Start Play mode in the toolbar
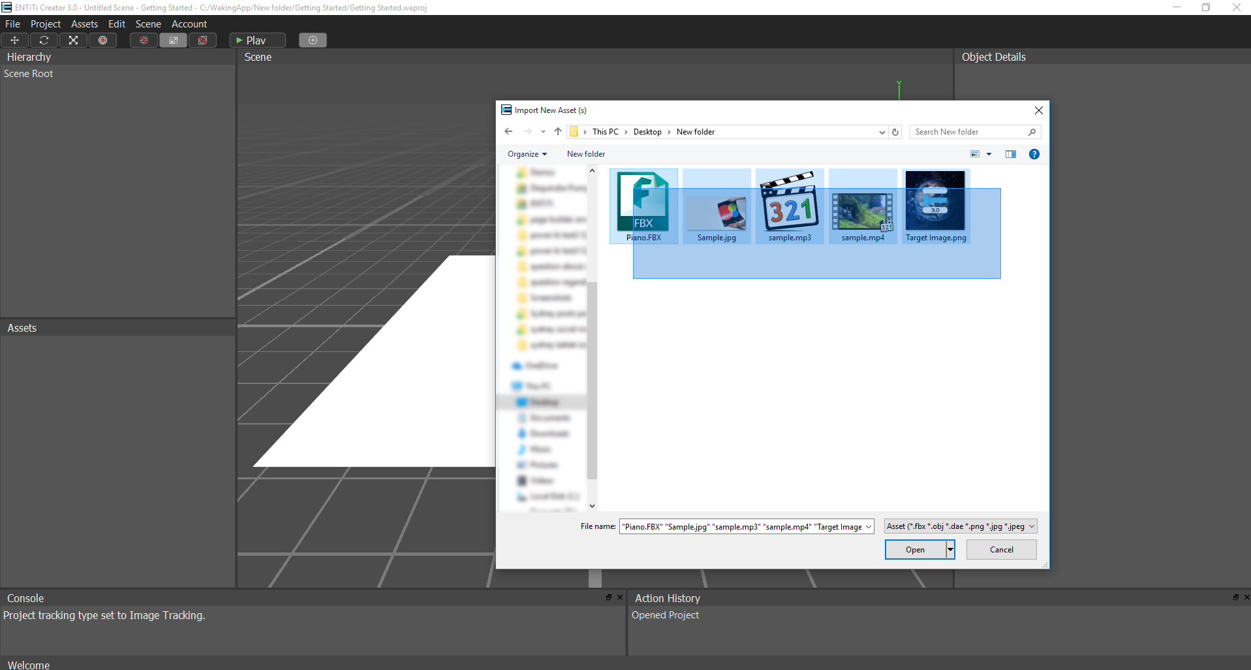The width and height of the screenshot is (1251, 670). 258,40
